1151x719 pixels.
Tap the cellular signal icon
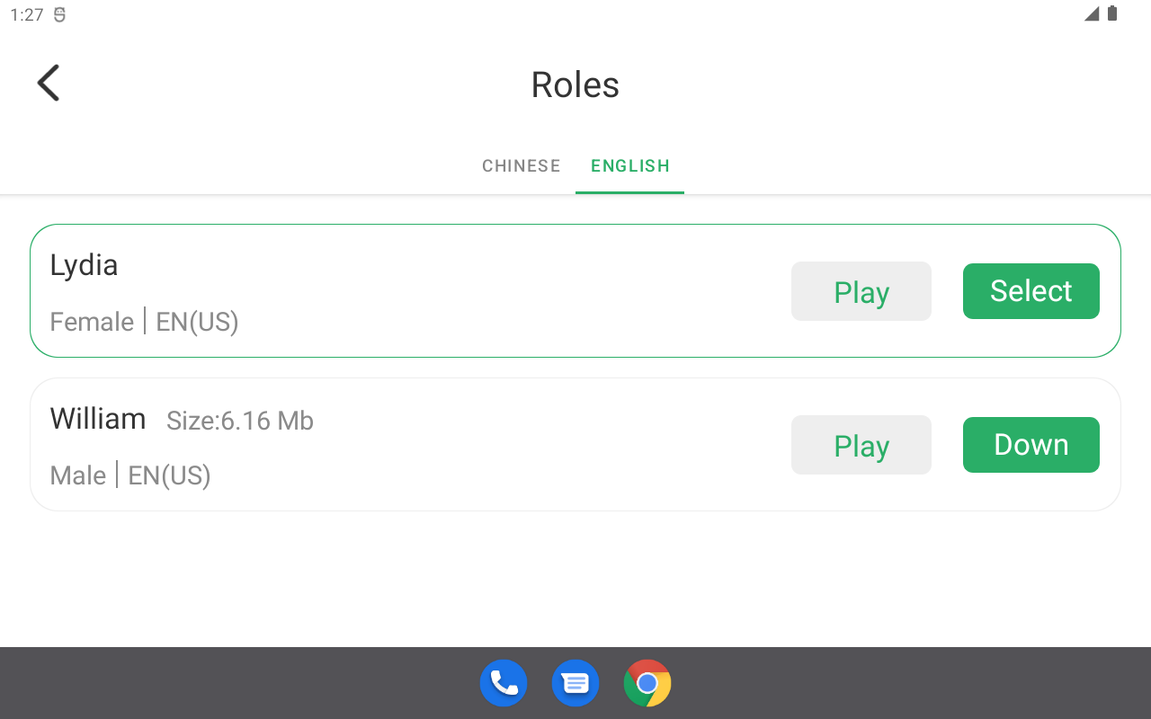tap(1091, 13)
